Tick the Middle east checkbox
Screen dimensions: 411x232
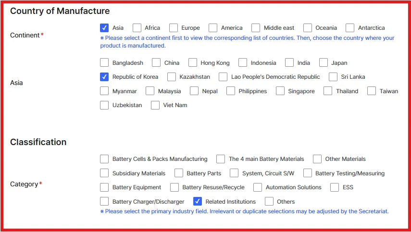click(256, 28)
